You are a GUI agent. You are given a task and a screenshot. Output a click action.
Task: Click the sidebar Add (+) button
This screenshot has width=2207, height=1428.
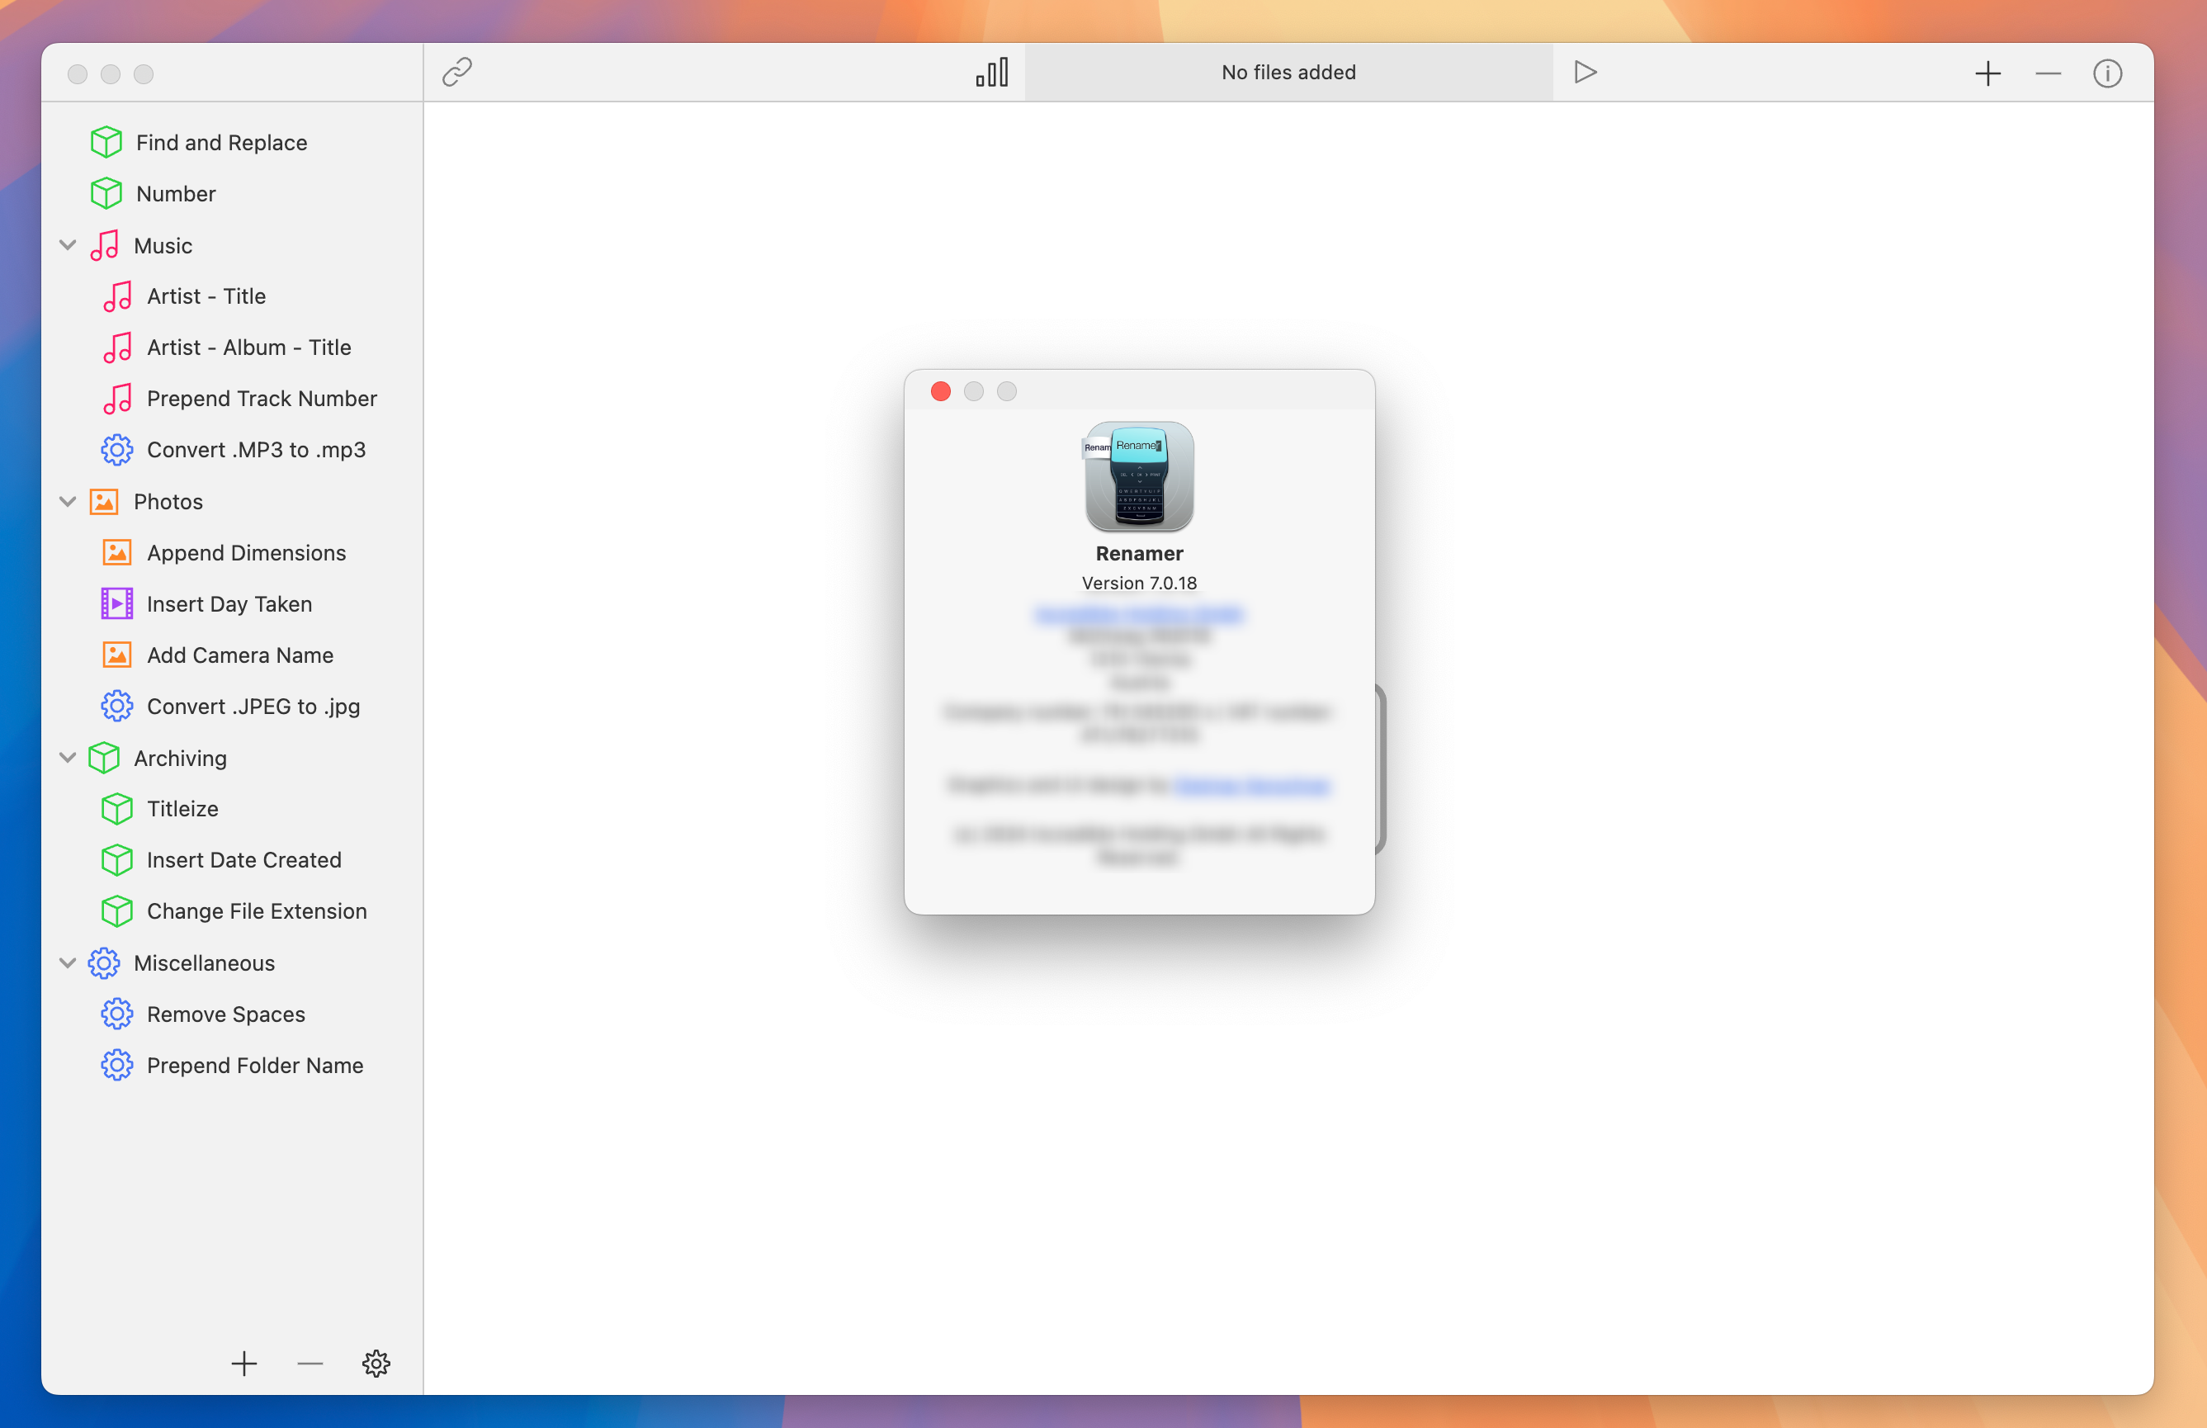[x=244, y=1364]
